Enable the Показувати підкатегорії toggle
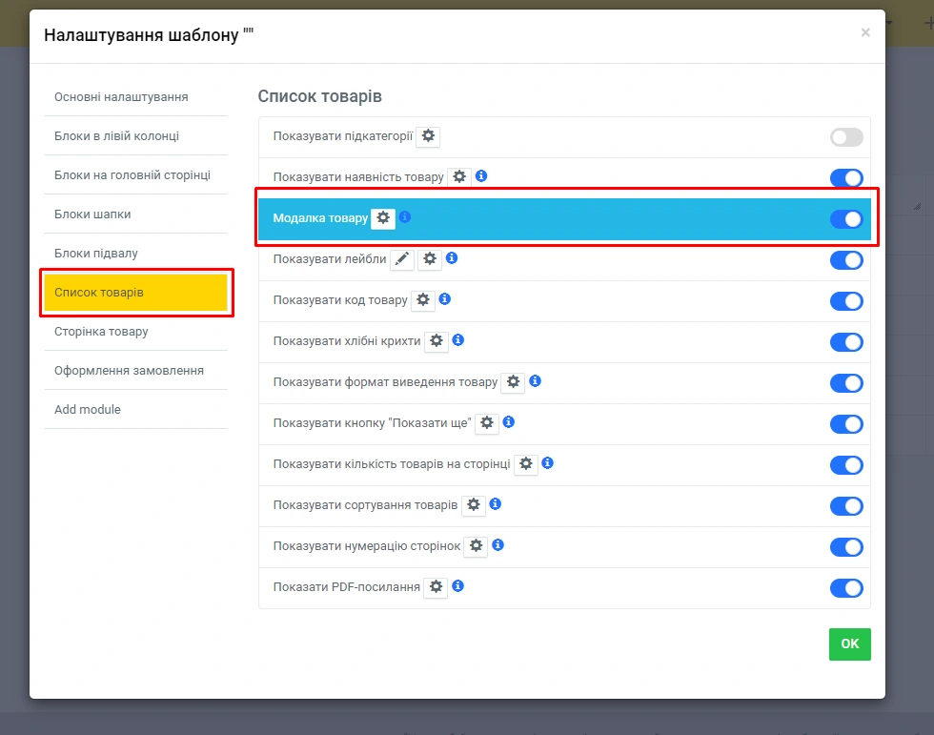This screenshot has height=735, width=934. 845,137
